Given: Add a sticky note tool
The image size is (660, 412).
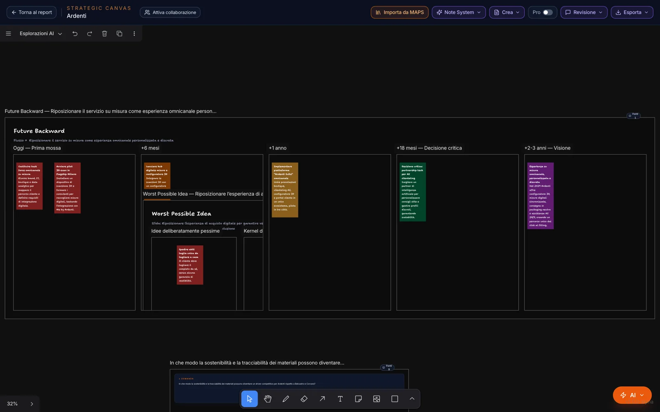Looking at the screenshot, I should point(358,399).
